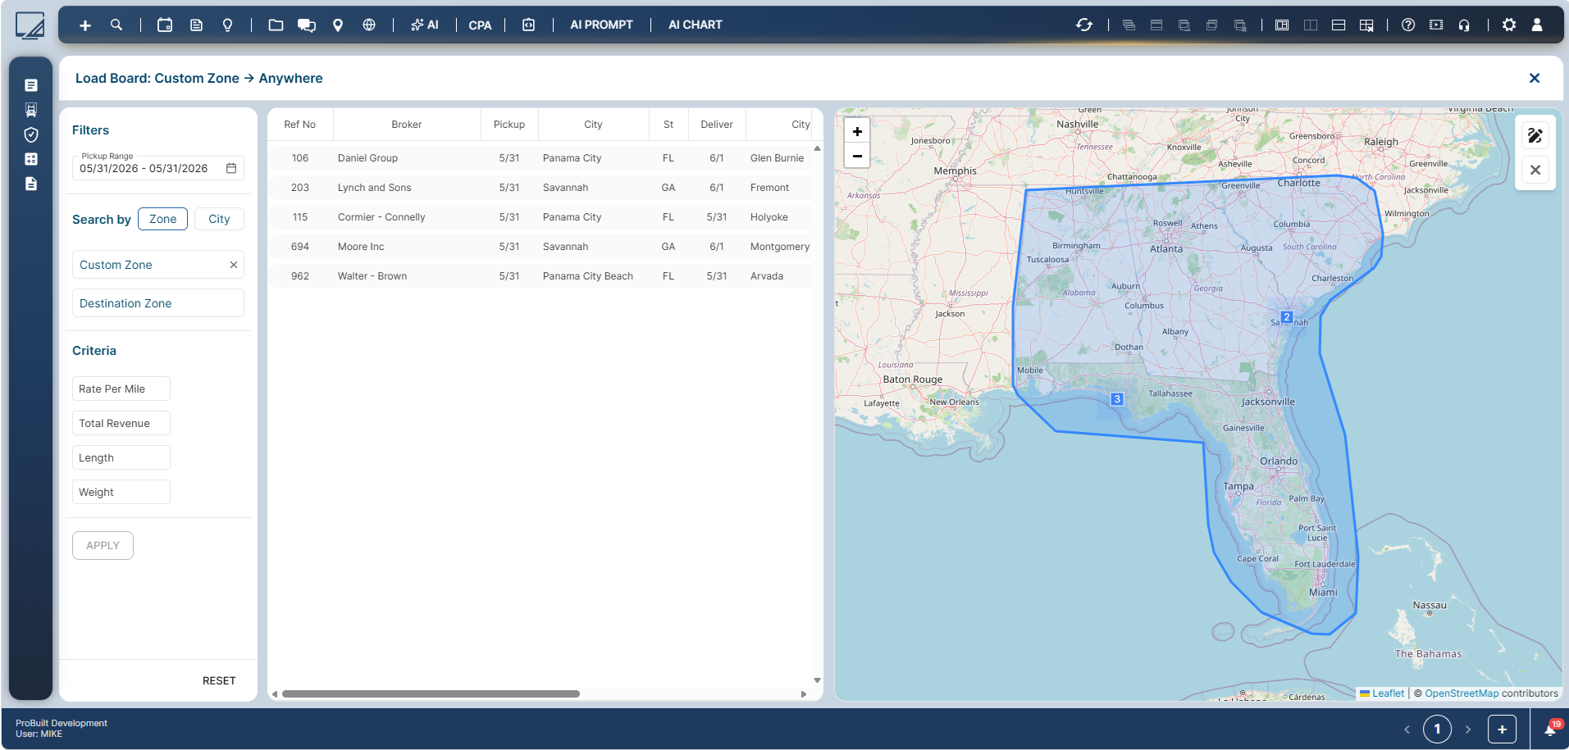The image size is (1569, 750).
Task: Open the CPA menu item
Action: tap(480, 25)
